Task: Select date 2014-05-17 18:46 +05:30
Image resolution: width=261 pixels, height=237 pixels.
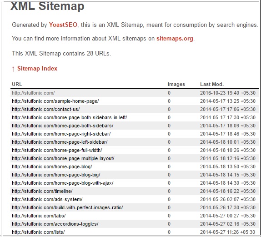Action: [x=228, y=134]
